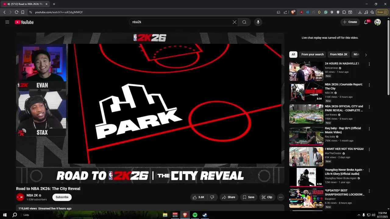Clear the nba2k search text

235,22
